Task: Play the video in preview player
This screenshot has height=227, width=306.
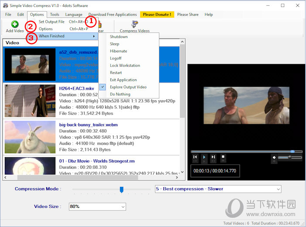Action: tap(204, 157)
